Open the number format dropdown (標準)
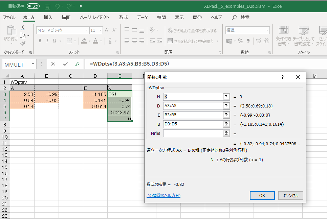The height and width of the screenshot is (219, 327). (x=267, y=30)
